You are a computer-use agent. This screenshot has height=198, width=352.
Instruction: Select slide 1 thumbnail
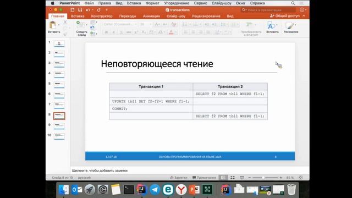[59, 43]
